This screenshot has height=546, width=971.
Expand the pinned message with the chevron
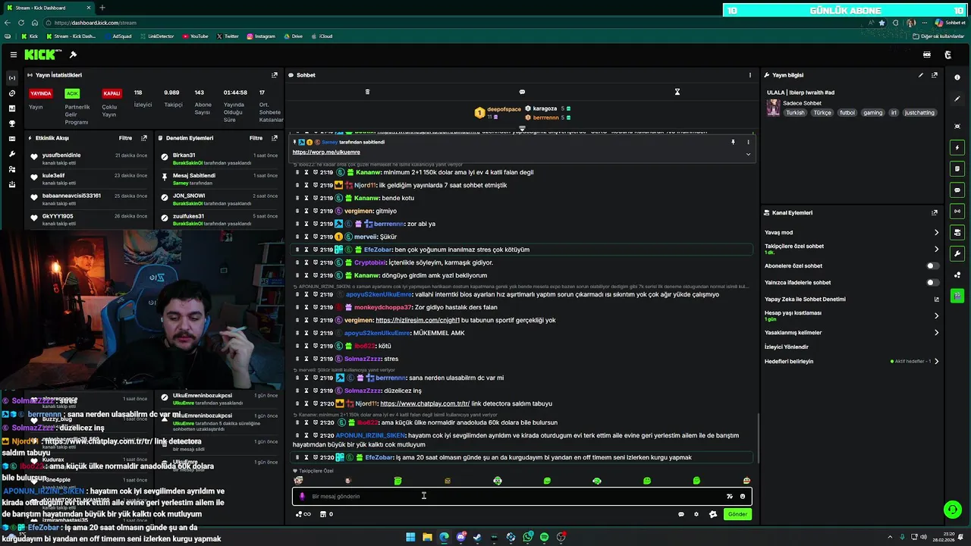(748, 154)
